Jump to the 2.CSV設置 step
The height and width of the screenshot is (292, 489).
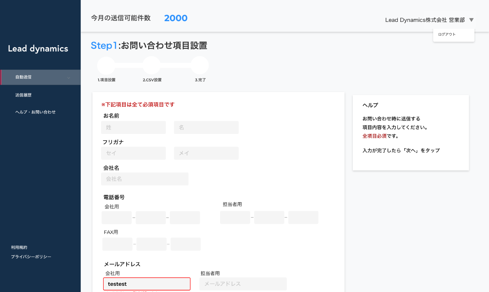coord(152,65)
